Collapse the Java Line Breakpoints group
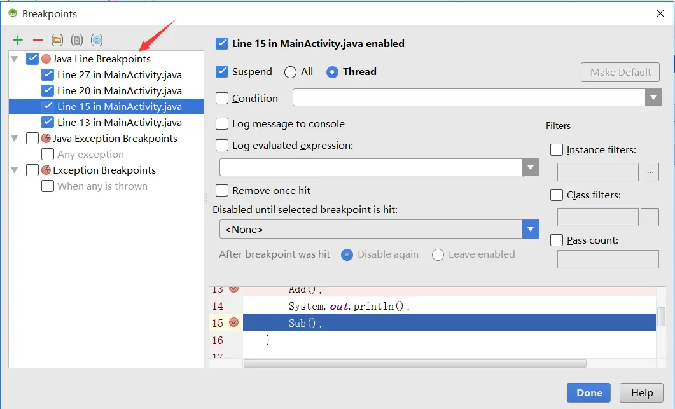This screenshot has height=409, width=675. pyautogui.click(x=13, y=58)
